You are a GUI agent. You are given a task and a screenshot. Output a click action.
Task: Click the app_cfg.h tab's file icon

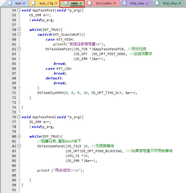click(34, 3)
